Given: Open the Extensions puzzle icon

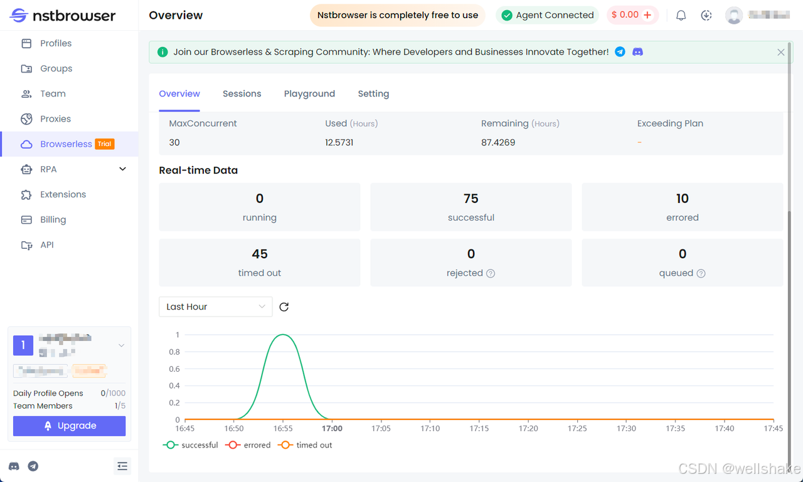Looking at the screenshot, I should click(x=26, y=194).
